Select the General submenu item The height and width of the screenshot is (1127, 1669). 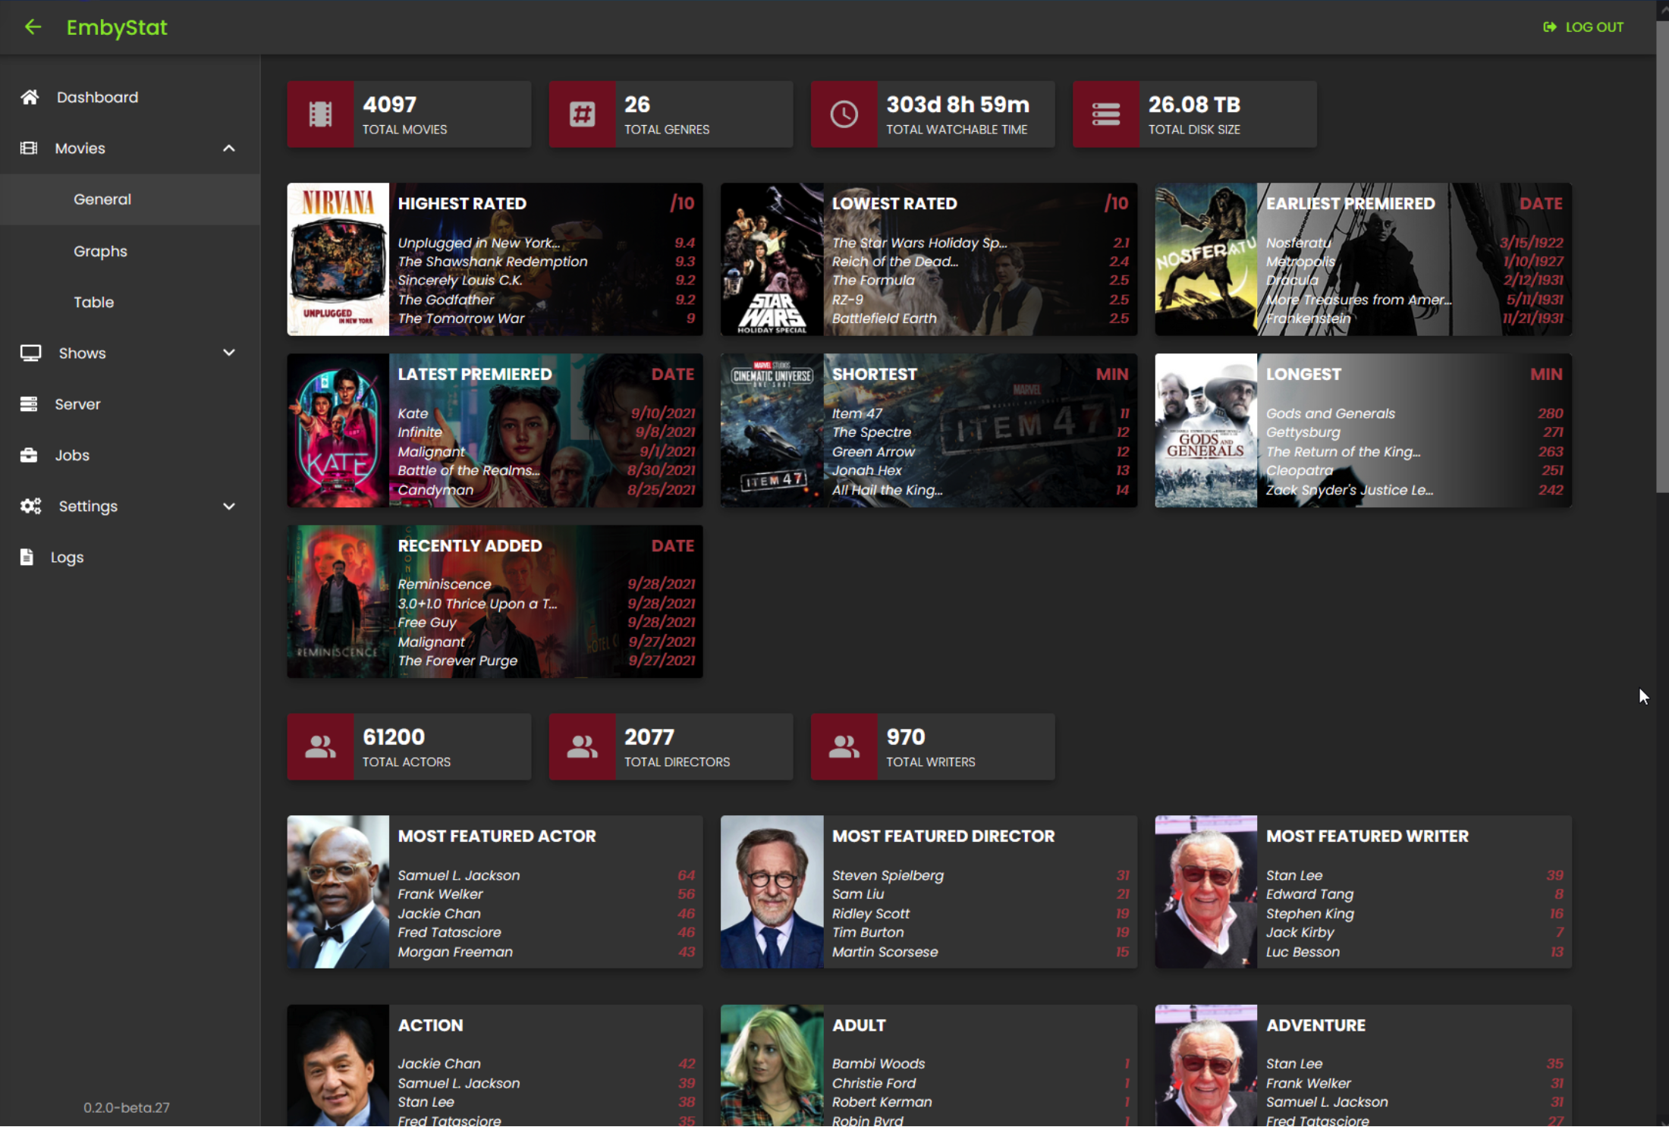coord(102,199)
